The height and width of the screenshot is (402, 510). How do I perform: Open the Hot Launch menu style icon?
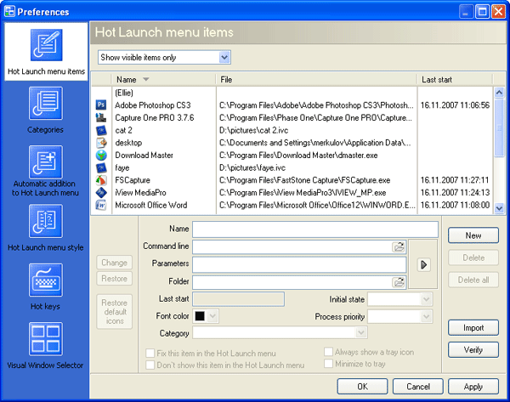pos(46,221)
